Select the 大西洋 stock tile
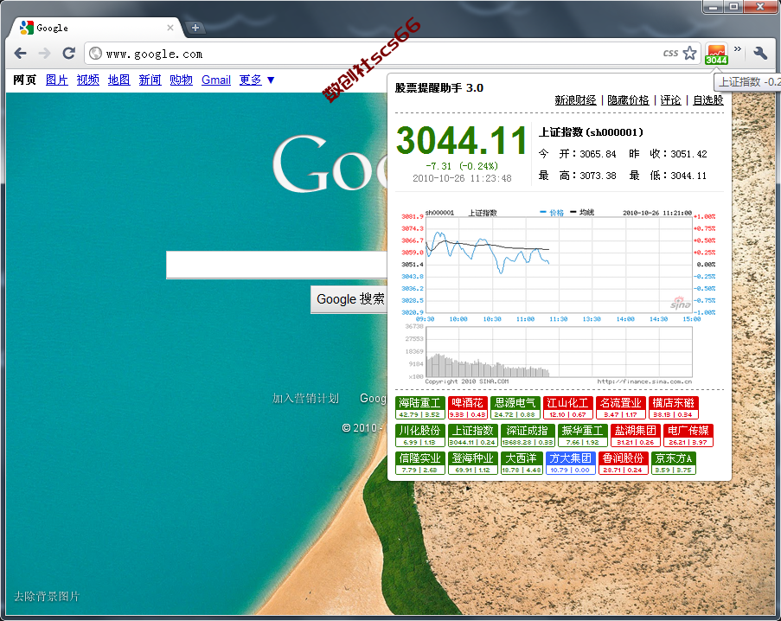The width and height of the screenshot is (781, 621). coord(522,463)
